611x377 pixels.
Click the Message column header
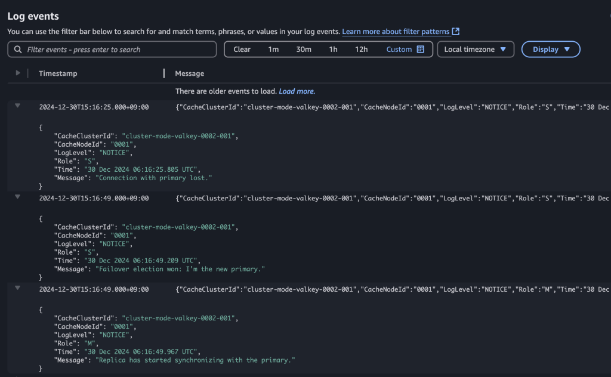point(189,73)
